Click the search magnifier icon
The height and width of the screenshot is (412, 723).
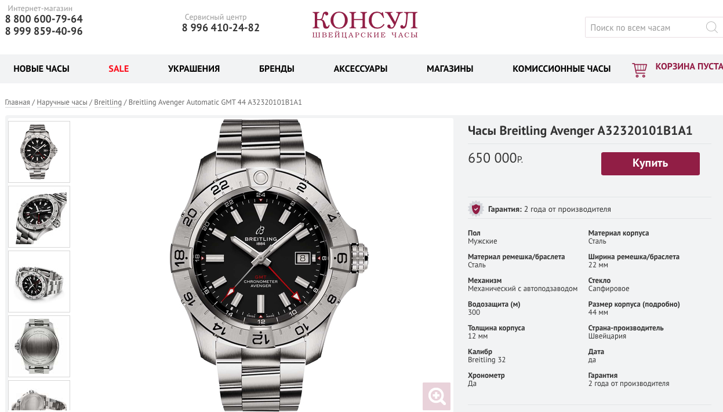[x=711, y=27]
